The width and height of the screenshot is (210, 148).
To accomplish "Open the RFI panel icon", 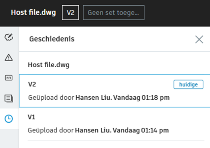I will [9, 78].
